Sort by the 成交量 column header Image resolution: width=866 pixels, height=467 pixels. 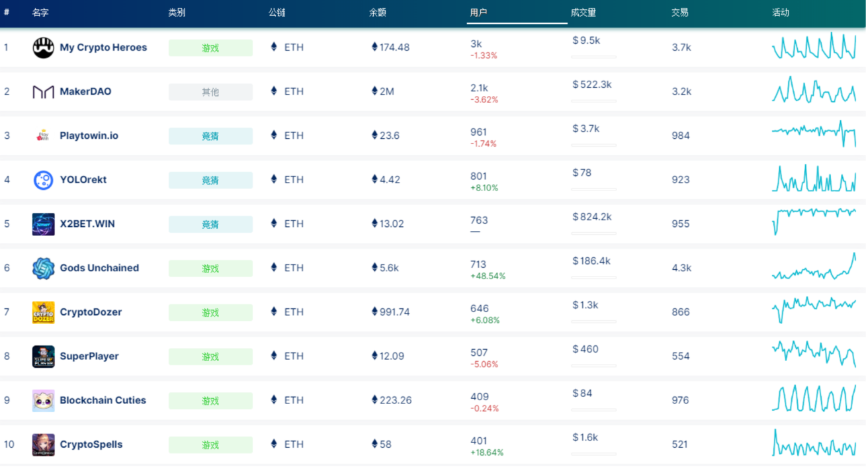(584, 13)
